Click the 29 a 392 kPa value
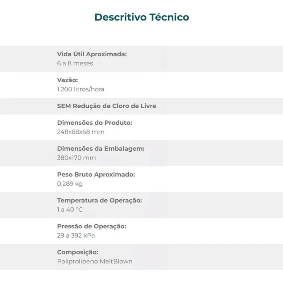This screenshot has height=283, width=283. (x=76, y=235)
